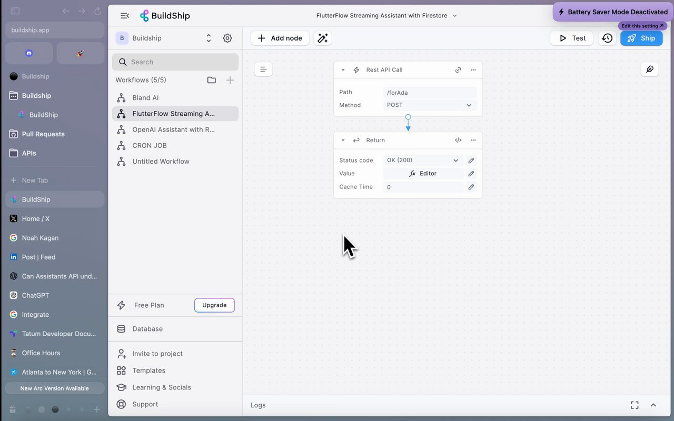Open the Method POST dropdown

point(430,105)
